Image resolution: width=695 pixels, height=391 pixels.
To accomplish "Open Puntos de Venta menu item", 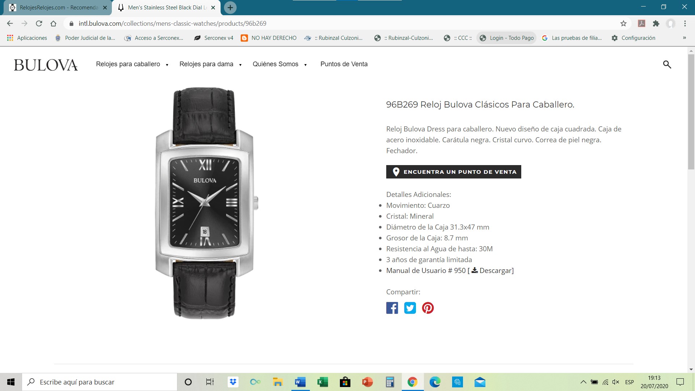I will [344, 64].
